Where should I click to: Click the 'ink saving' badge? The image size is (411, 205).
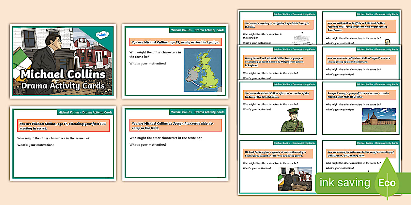tap(345, 183)
